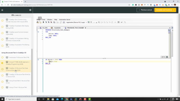
Task: Click the Stop toolbar icon
Action: pos(96,22)
